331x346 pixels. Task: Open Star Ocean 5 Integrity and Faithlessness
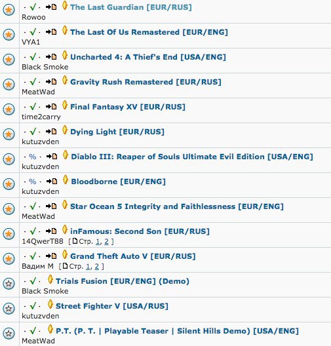[177, 207]
